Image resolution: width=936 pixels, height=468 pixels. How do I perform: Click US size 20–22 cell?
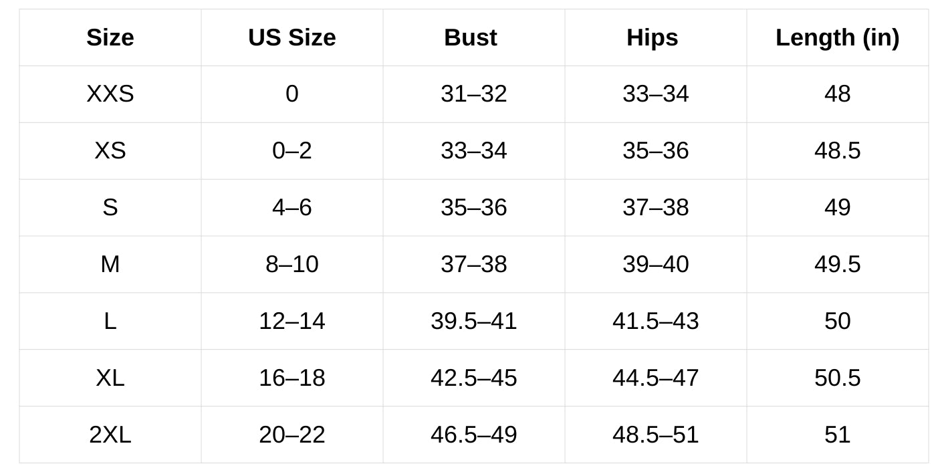pyautogui.click(x=292, y=435)
